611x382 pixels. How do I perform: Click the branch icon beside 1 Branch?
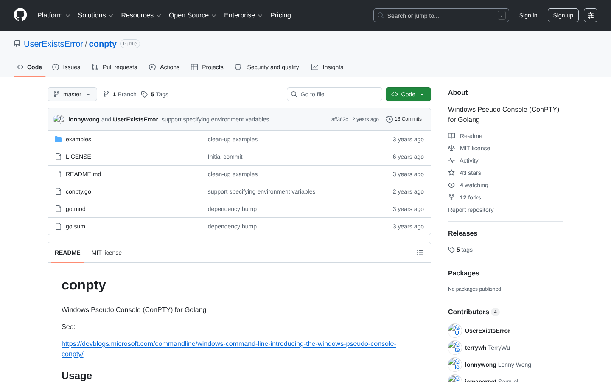(106, 94)
